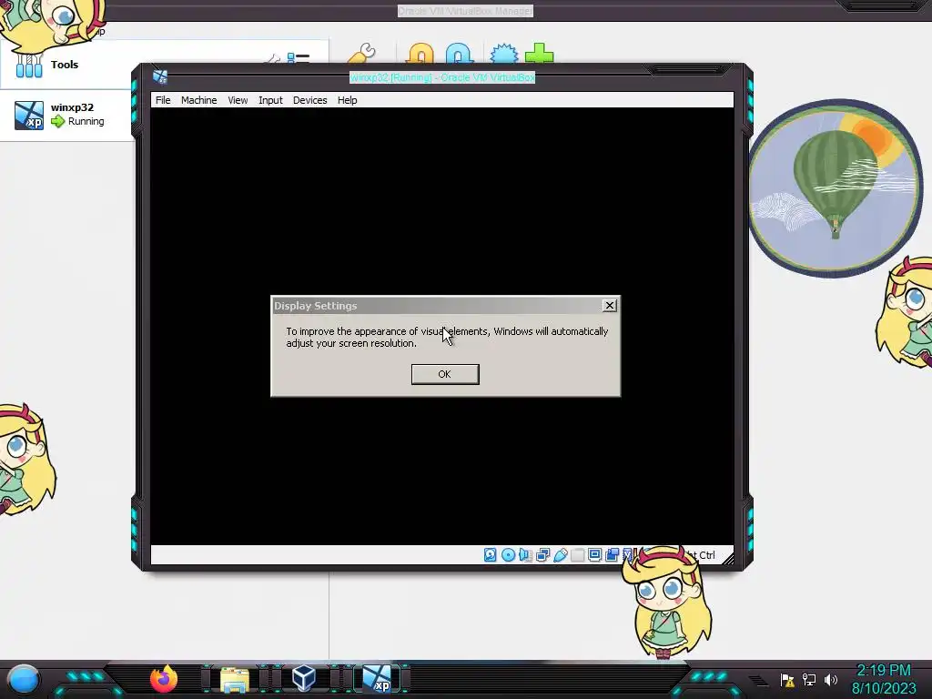Open the Start orb on the taskbar
The width and height of the screenshot is (932, 699).
(24, 679)
